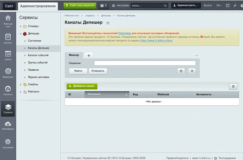243x160 pixels.
Task: Open Состояние in the services tree
Action: pyautogui.click(x=34, y=41)
